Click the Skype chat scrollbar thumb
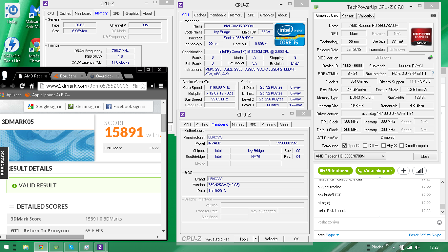This screenshot has width=448, height=252. point(442,207)
